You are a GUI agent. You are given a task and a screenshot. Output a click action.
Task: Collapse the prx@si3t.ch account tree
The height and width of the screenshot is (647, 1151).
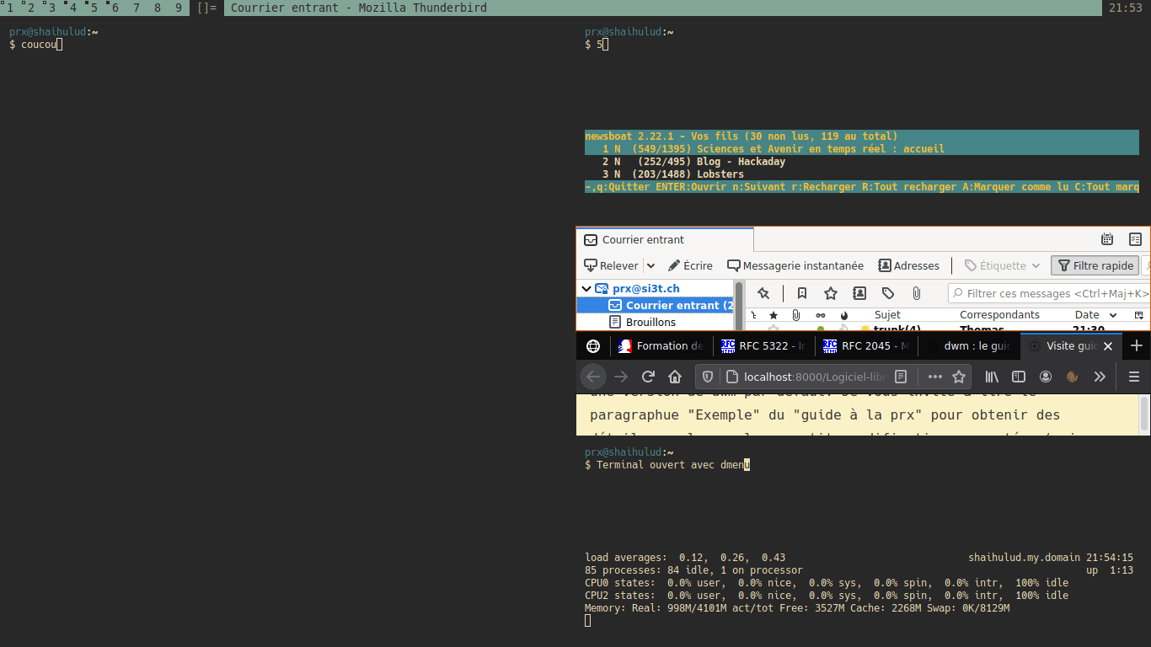(586, 288)
